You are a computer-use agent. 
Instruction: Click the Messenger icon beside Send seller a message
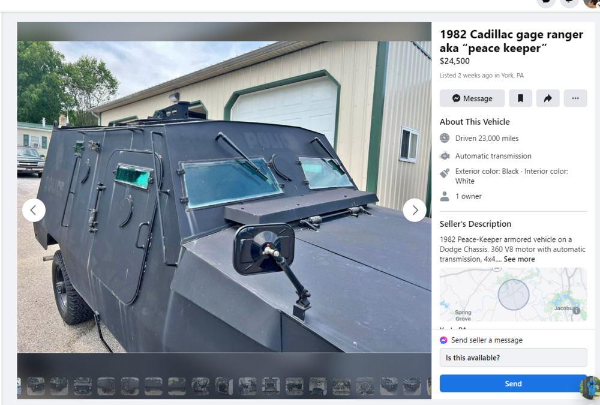pos(443,340)
